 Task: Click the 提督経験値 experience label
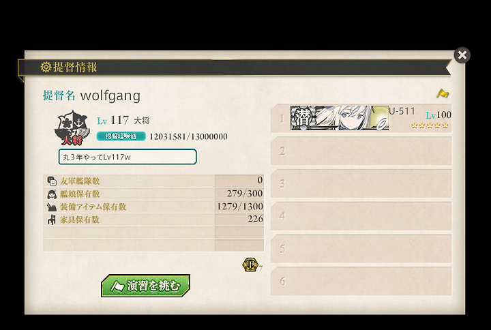pos(121,136)
